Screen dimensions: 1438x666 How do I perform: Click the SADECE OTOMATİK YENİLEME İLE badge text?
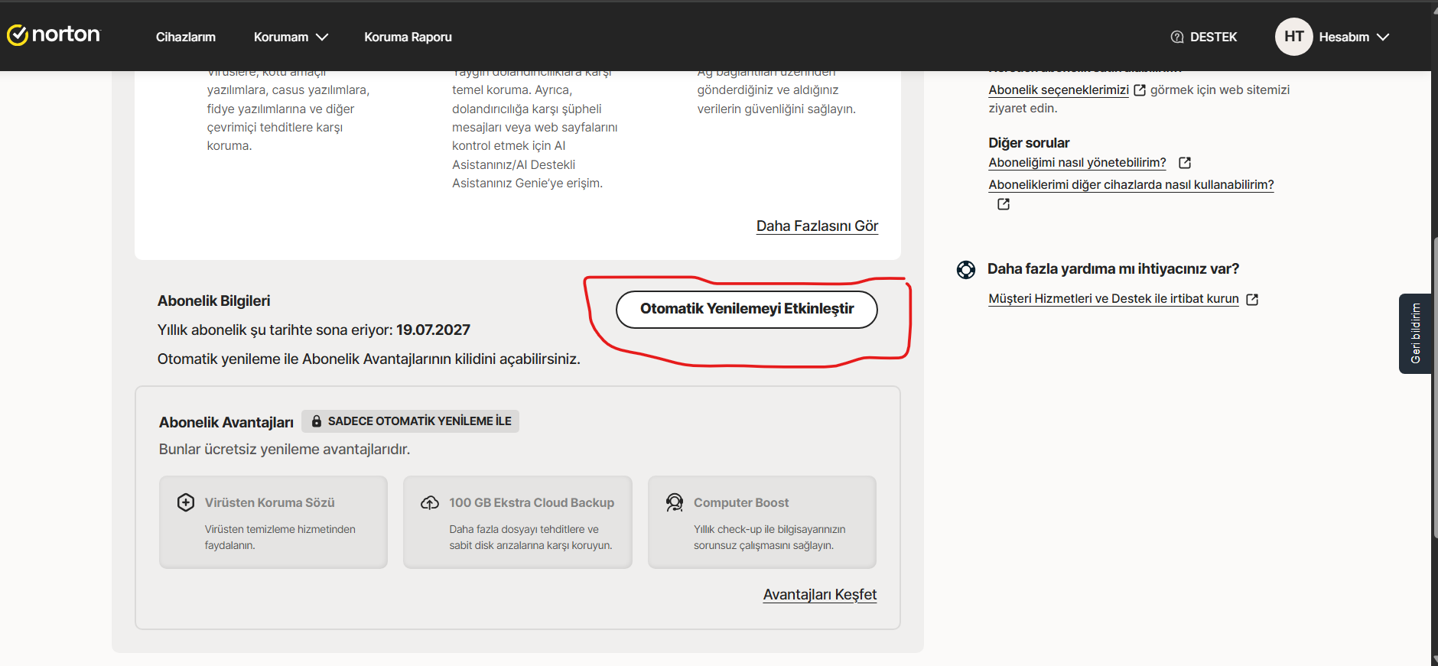[420, 421]
